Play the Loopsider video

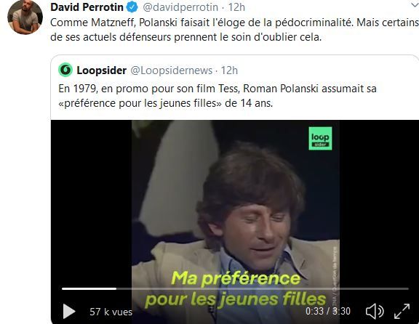pyautogui.click(x=69, y=312)
